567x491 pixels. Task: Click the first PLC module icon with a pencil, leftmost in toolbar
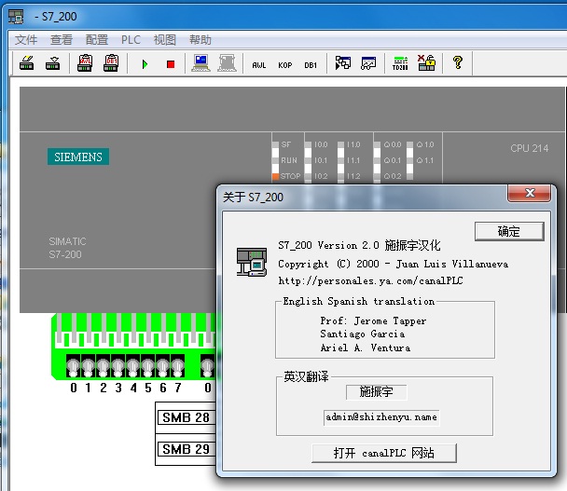point(27,63)
